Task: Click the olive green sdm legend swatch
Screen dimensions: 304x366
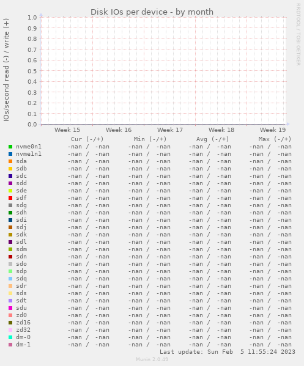Action: click(10, 249)
